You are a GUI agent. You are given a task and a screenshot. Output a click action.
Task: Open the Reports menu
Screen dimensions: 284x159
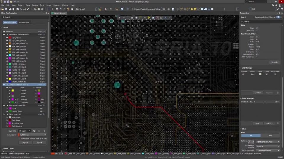click(x=56, y=5)
